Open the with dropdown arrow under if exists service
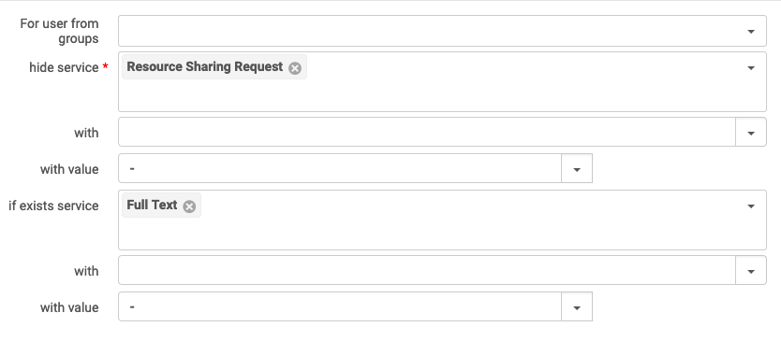Image resolution: width=781 pixels, height=341 pixels. coord(751,271)
